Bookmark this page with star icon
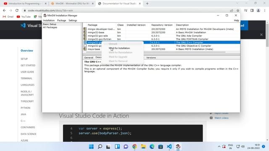Screen dimensions: 269x151 [238, 10]
